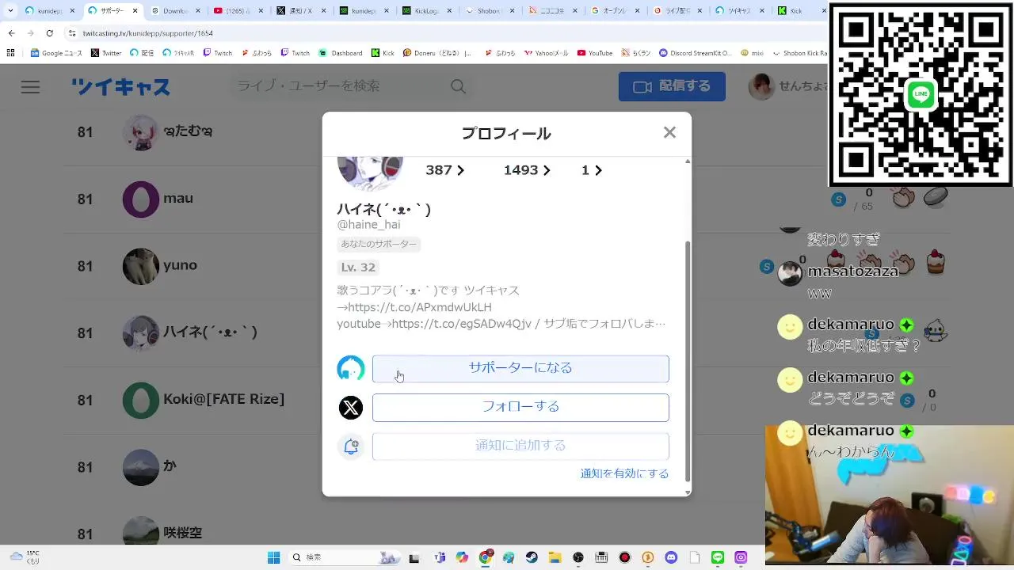The image size is (1014, 570).
Task: Open Google ニュース bookmark
Action: tap(56, 53)
